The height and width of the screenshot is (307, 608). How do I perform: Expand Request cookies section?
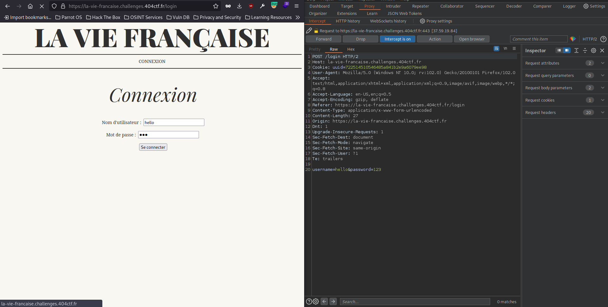tap(603, 100)
